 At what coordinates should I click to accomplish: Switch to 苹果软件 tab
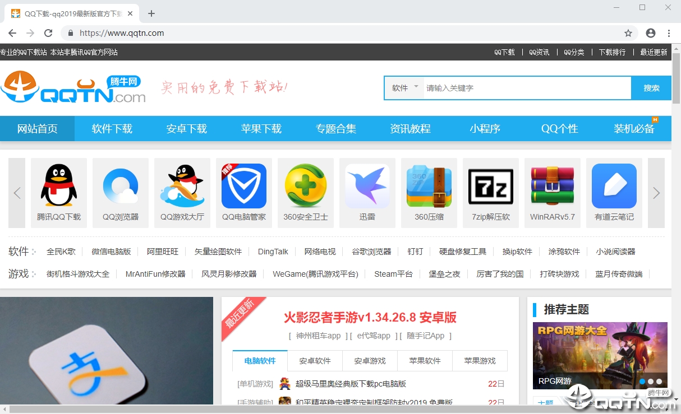click(x=425, y=361)
